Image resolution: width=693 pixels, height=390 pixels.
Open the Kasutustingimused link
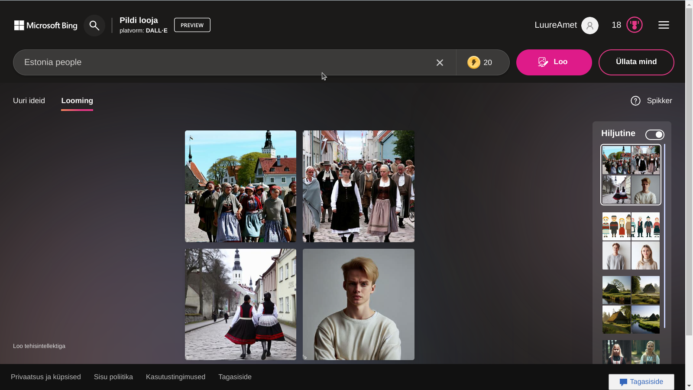pos(175,377)
